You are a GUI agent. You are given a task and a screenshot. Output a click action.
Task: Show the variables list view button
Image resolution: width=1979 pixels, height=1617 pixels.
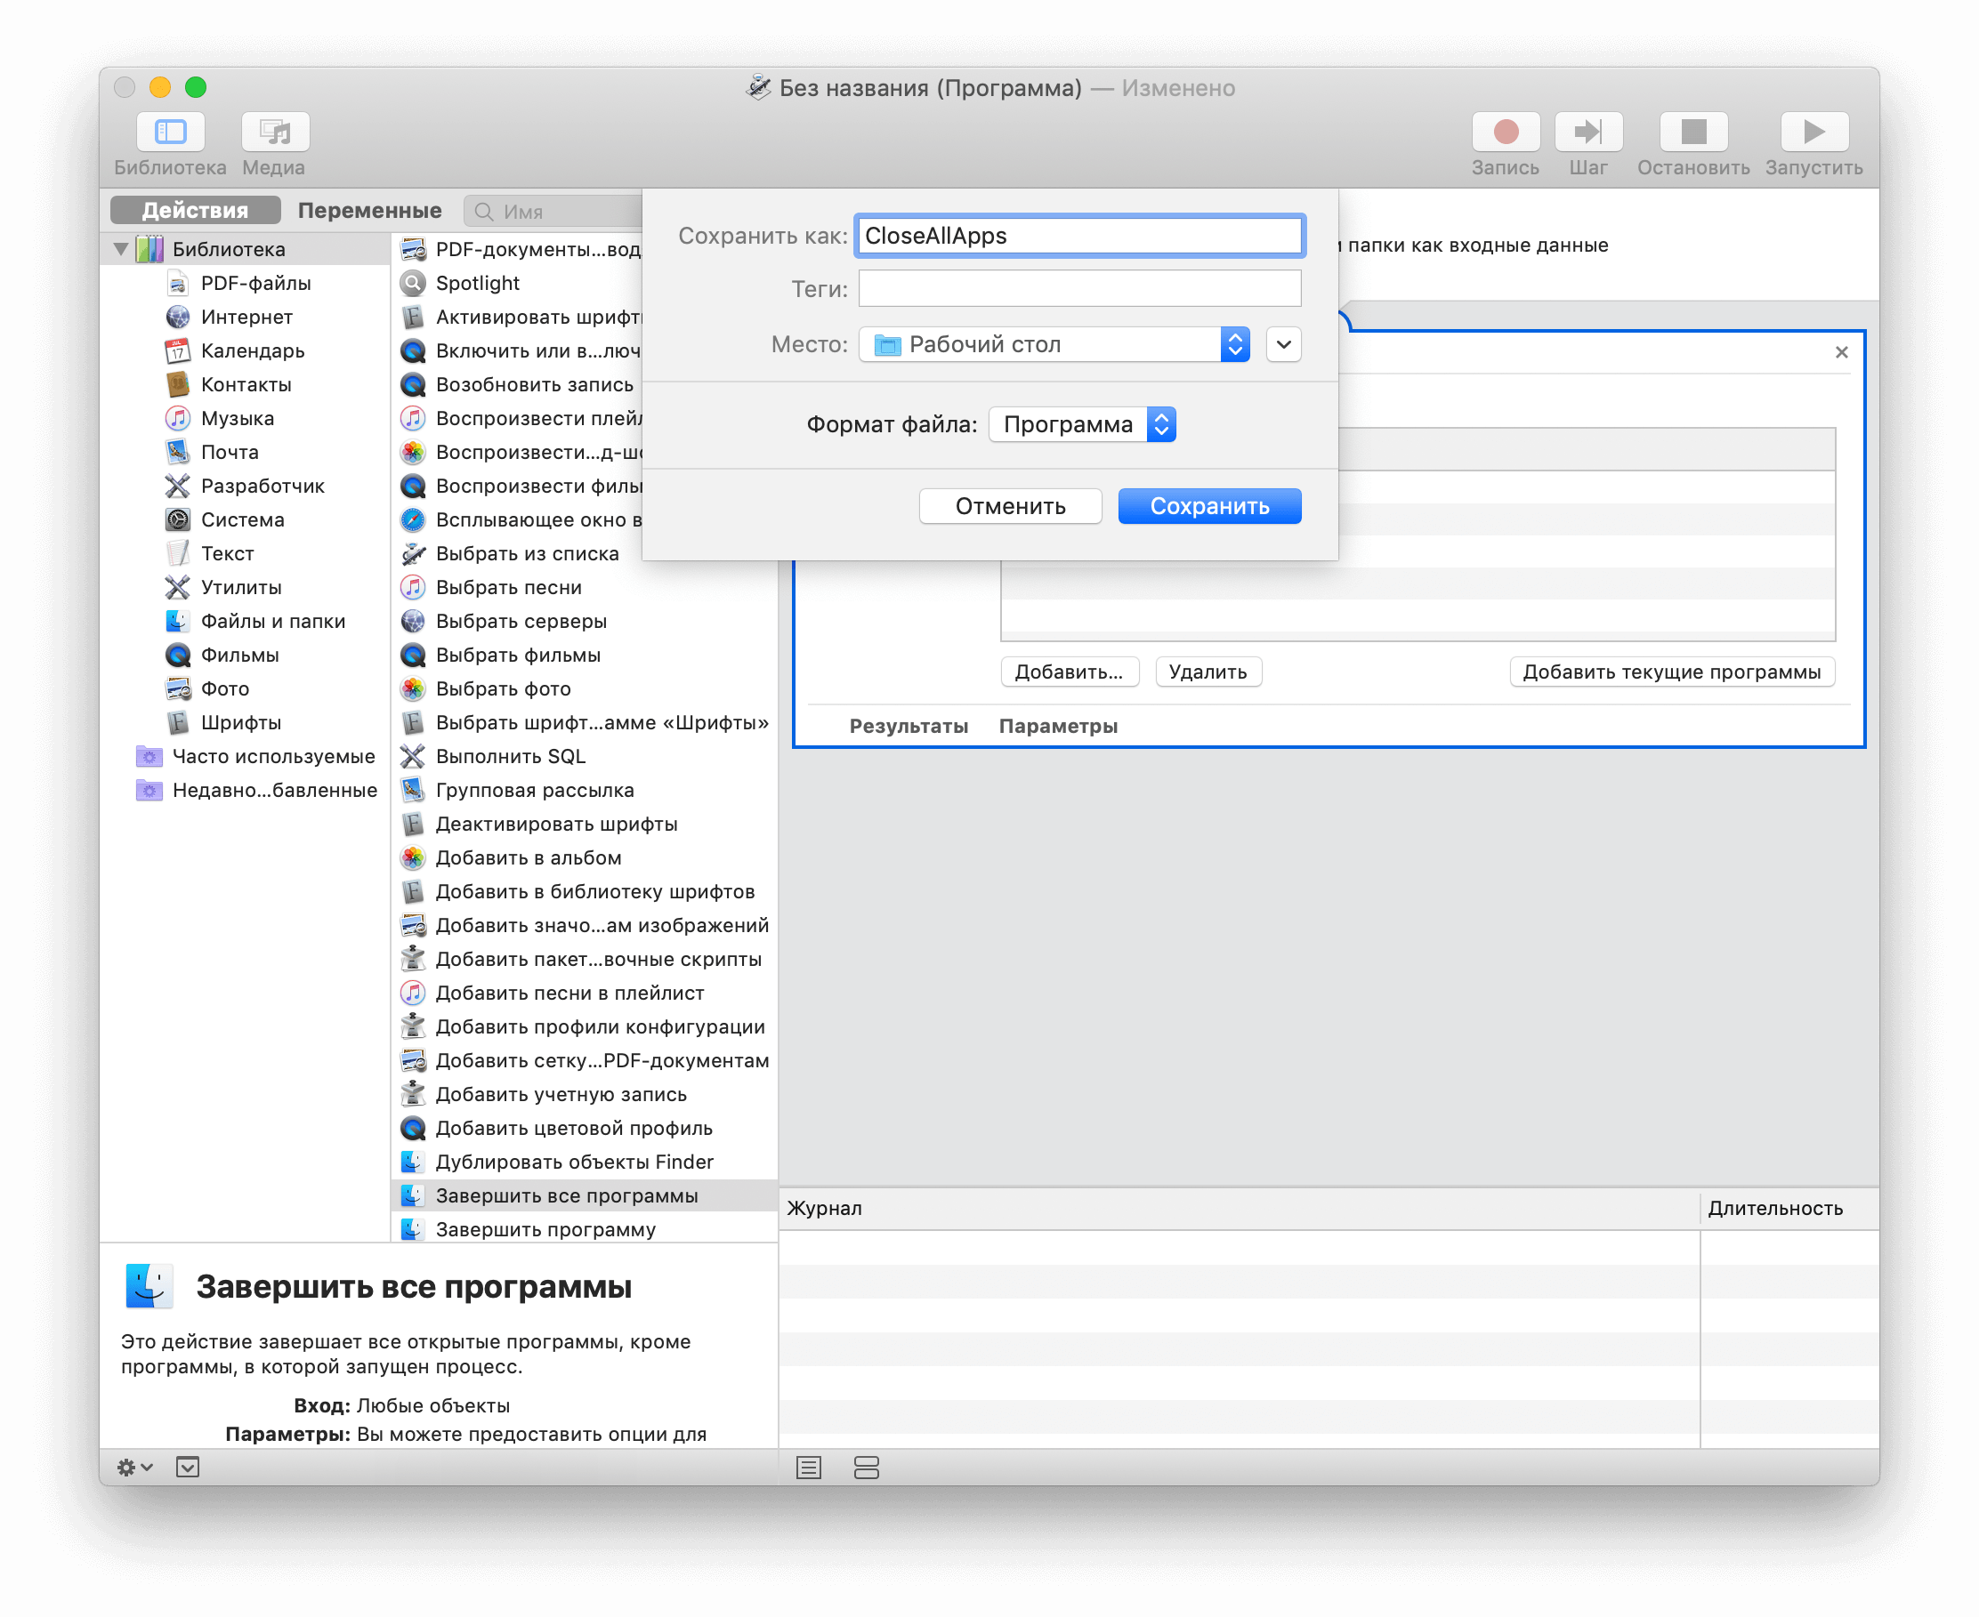[x=866, y=1468]
